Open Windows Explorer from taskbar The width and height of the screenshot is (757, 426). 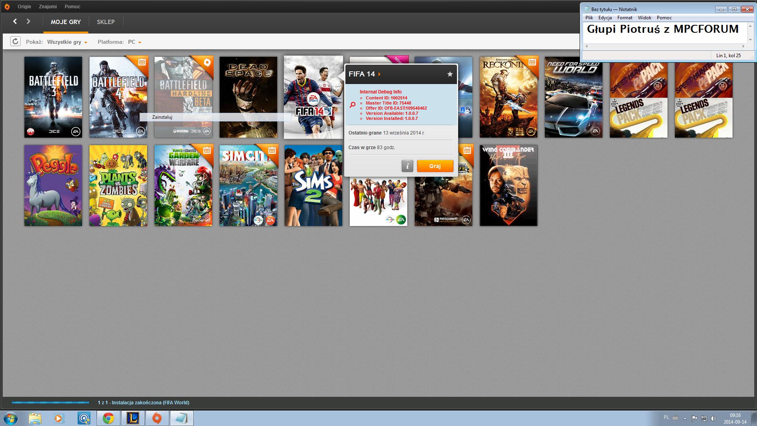[35, 418]
